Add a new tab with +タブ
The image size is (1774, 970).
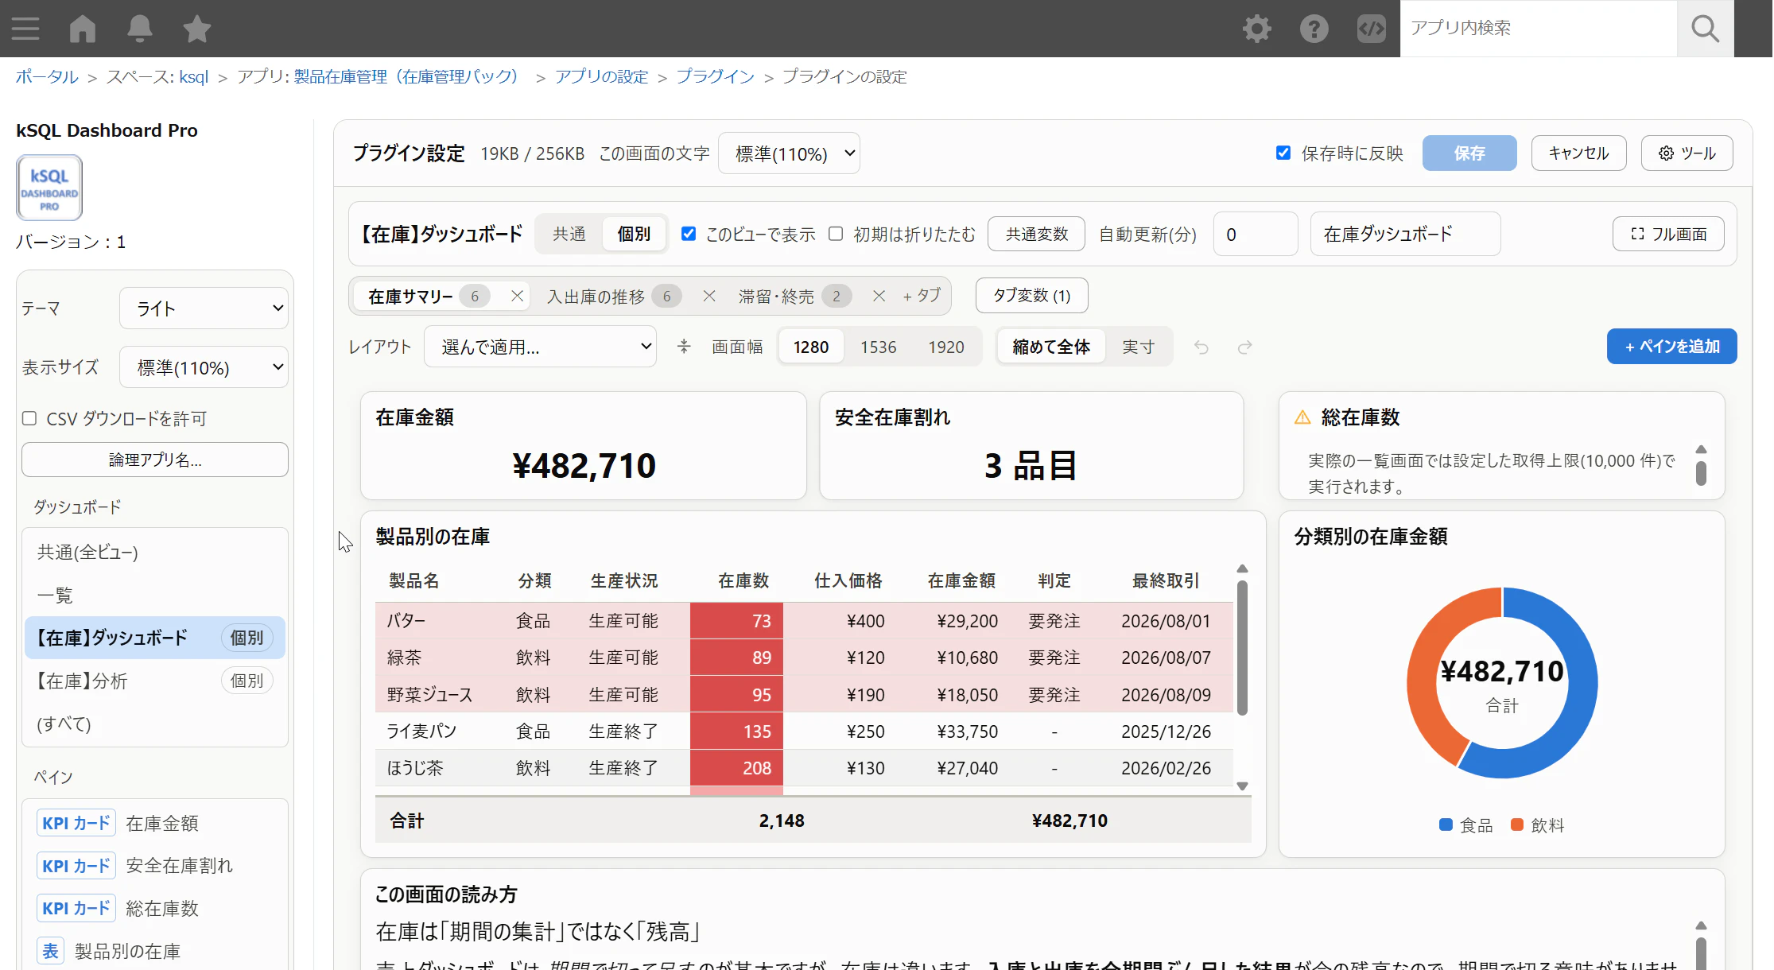tap(922, 296)
